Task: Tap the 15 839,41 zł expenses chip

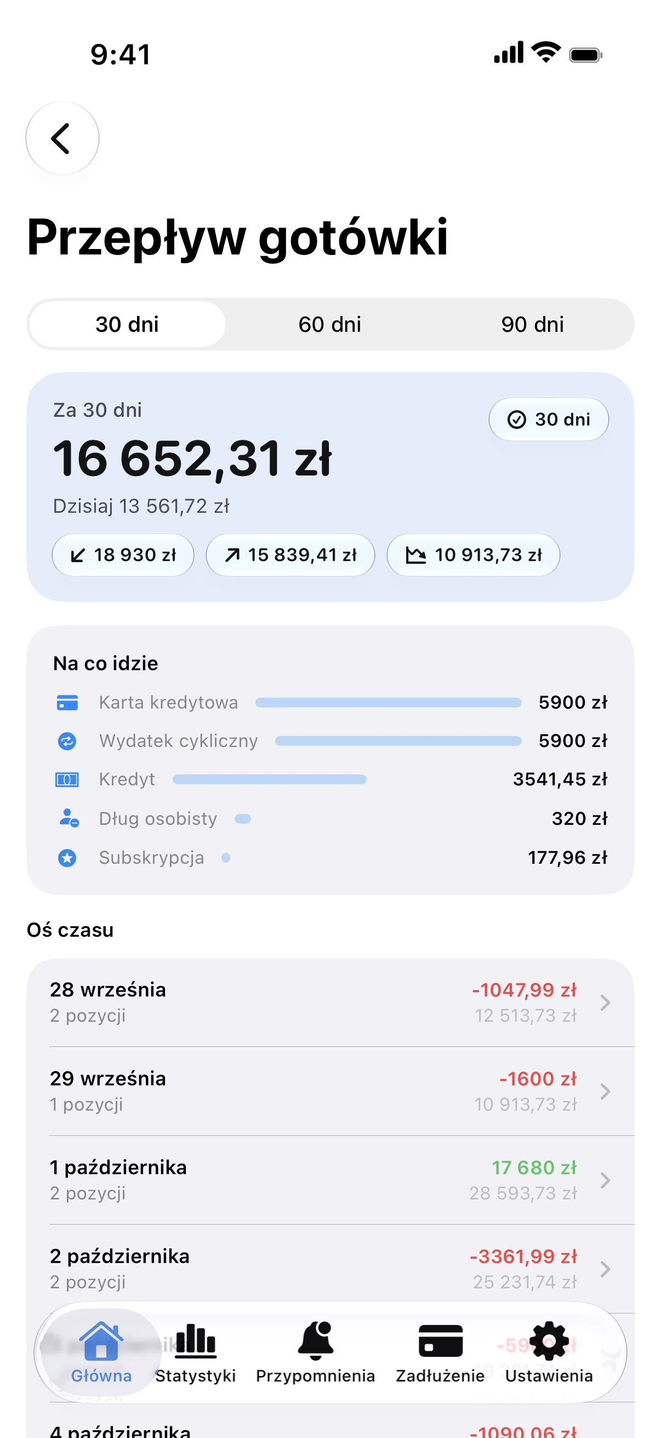Action: [290, 555]
